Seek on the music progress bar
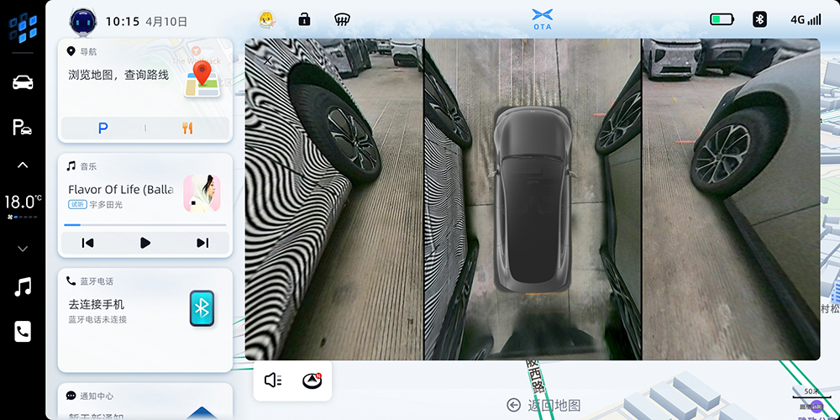 pos(144,225)
